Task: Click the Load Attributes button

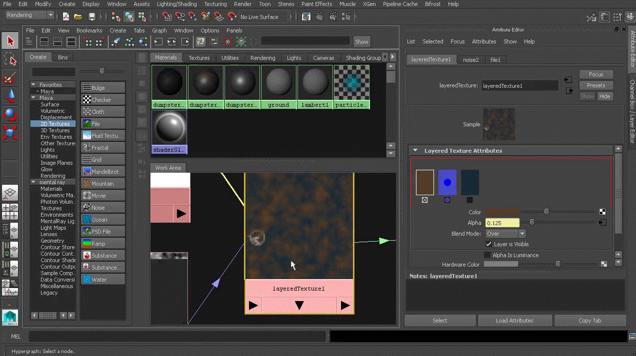Action: coord(514,321)
